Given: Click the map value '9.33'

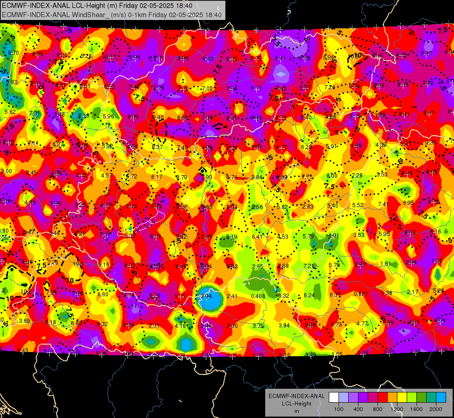Looking at the screenshot, I should (x=231, y=59).
